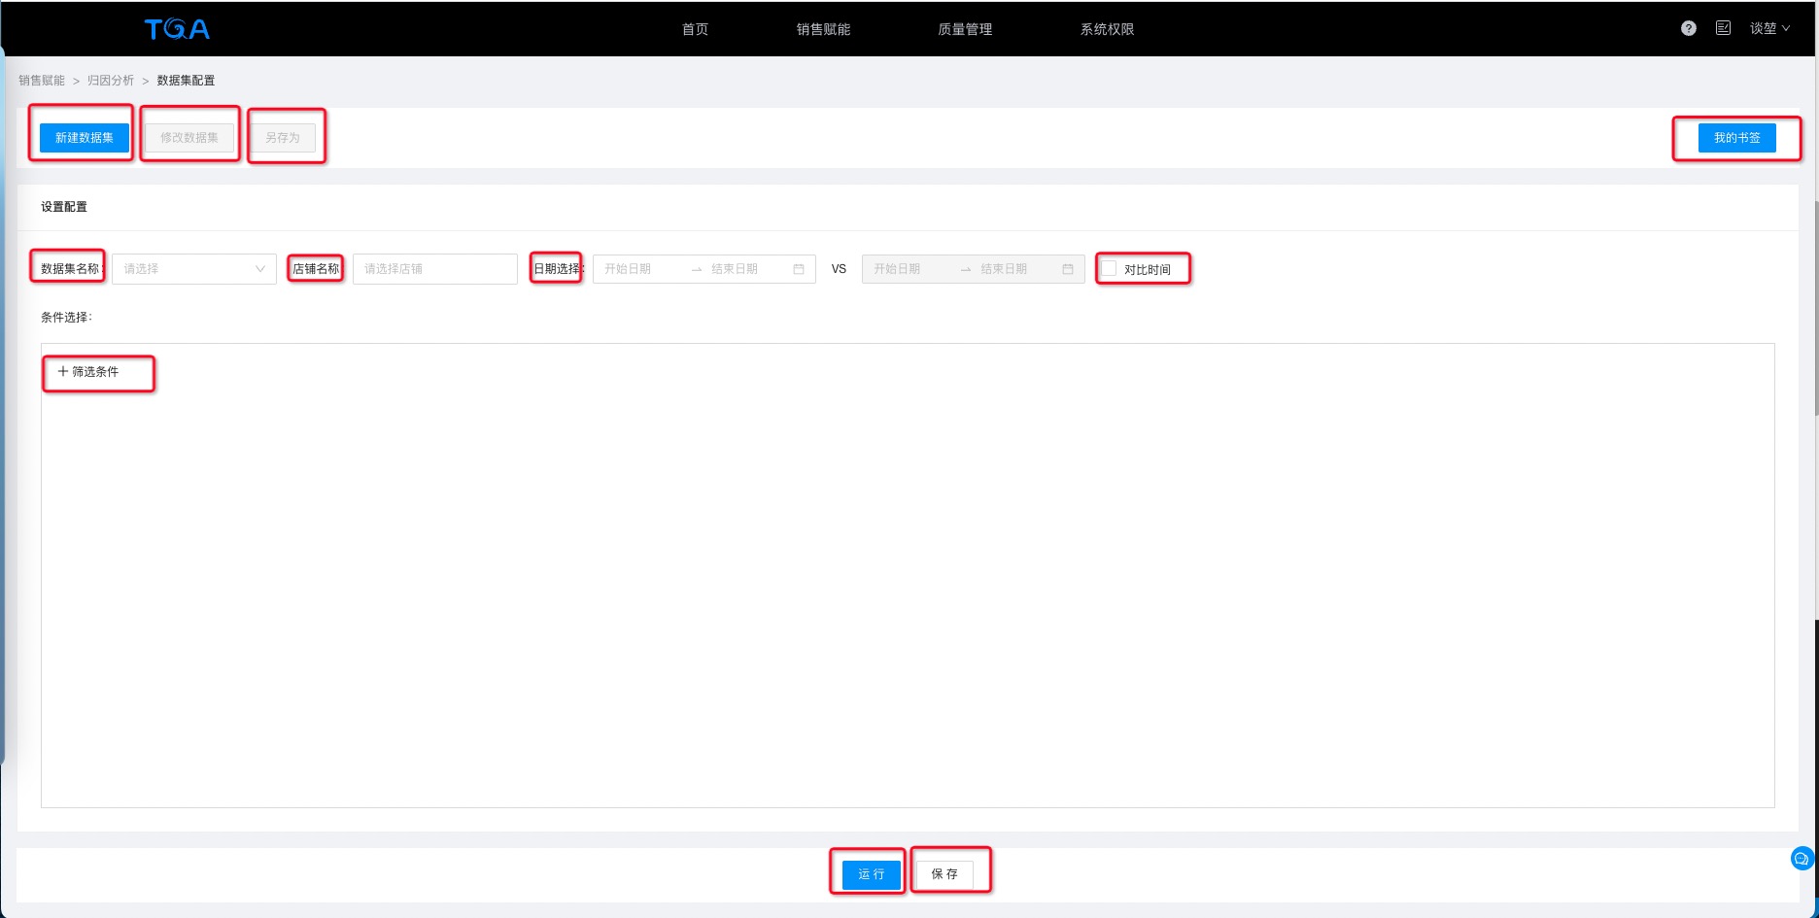Screen dimensions: 1819x918
Task: Focus the 请选择店铺 input field
Action: pyautogui.click(x=435, y=269)
